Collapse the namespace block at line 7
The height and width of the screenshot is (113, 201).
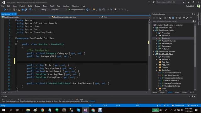16,38
